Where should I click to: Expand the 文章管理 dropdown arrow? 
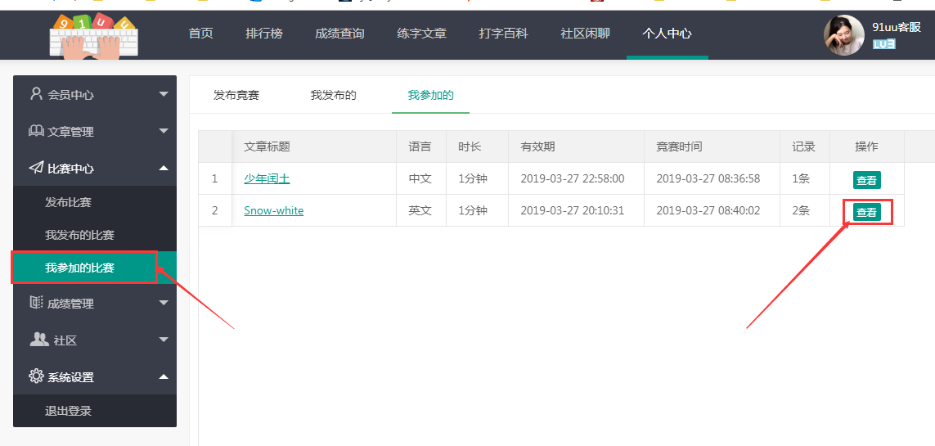coord(164,131)
